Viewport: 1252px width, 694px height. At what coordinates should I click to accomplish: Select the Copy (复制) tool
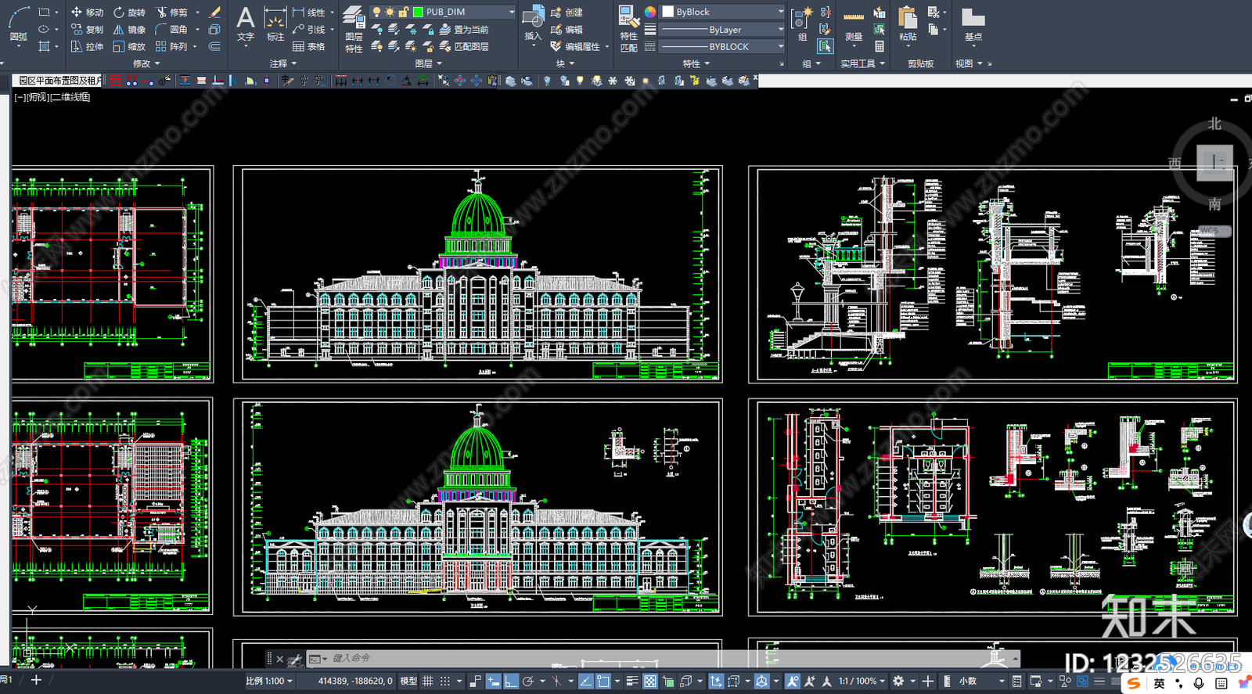click(x=87, y=30)
